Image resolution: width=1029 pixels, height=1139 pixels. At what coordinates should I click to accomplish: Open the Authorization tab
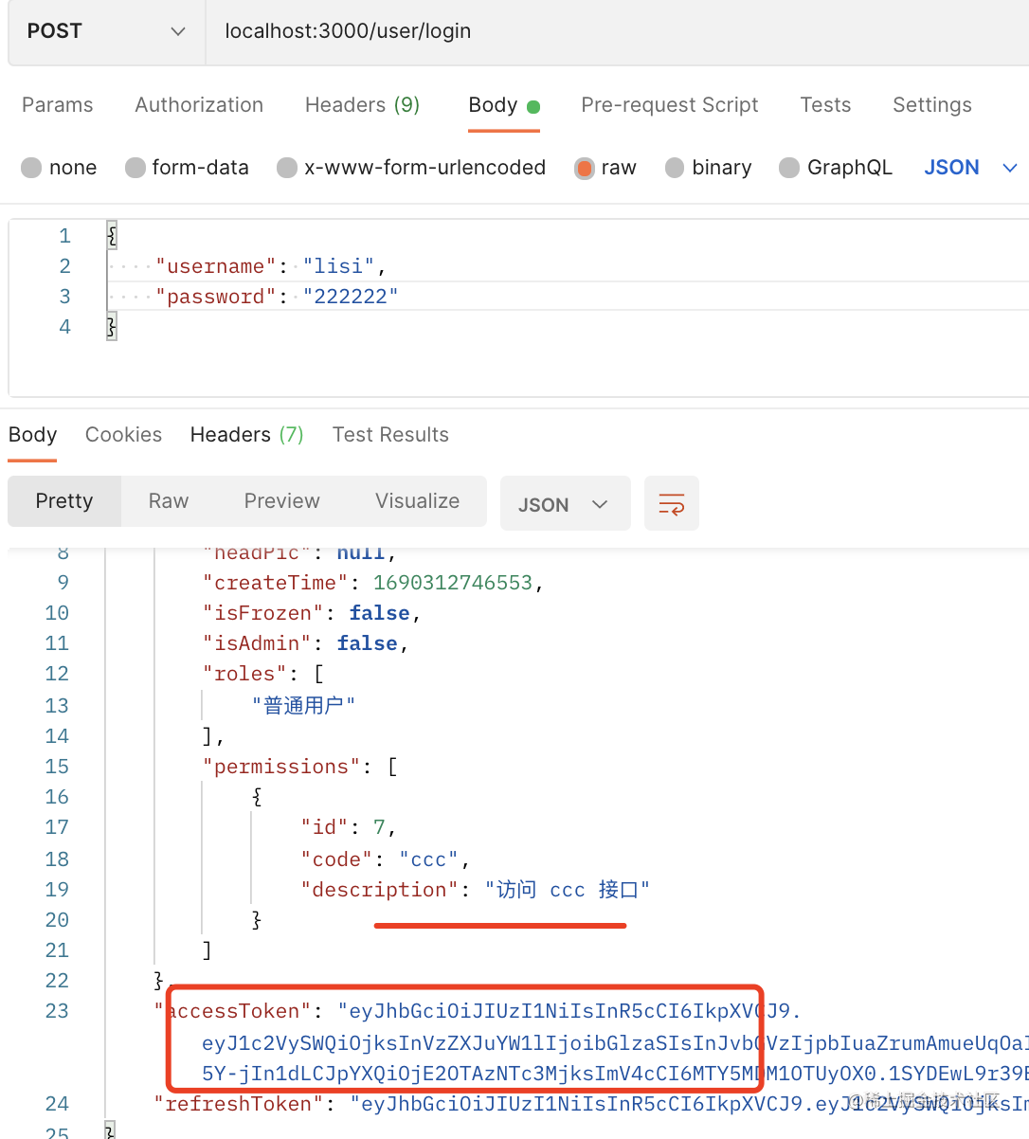tap(199, 105)
